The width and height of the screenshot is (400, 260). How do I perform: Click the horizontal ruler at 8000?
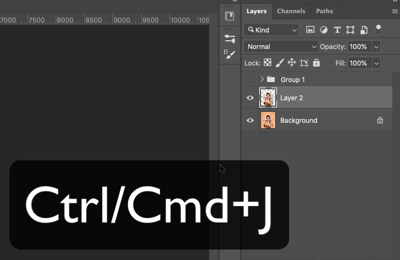pos(65,20)
